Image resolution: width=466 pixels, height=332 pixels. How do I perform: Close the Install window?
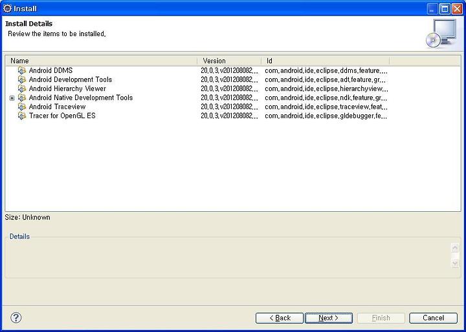(457, 9)
